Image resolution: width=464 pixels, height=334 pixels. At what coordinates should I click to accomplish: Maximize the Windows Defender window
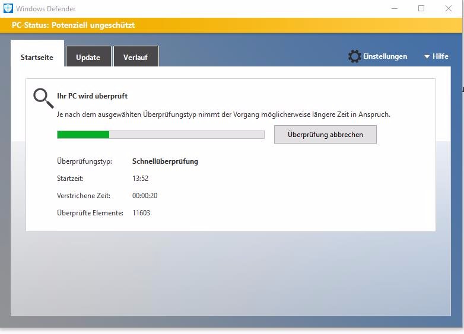pos(421,8)
